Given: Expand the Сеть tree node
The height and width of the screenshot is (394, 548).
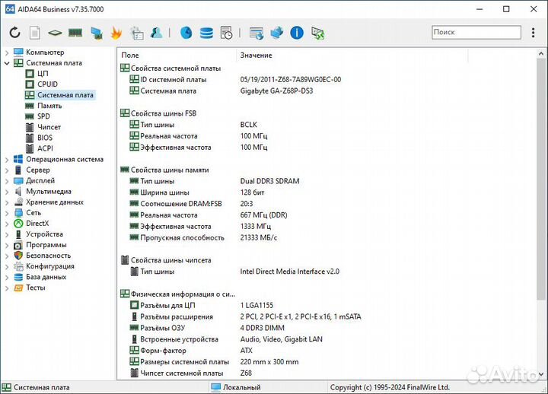Looking at the screenshot, I should (x=7, y=213).
